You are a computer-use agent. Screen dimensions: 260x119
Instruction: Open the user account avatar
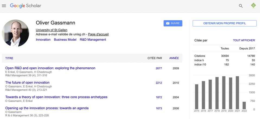253,6
